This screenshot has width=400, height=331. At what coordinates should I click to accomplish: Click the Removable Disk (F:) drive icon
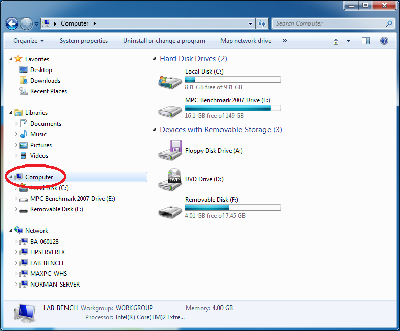click(170, 211)
